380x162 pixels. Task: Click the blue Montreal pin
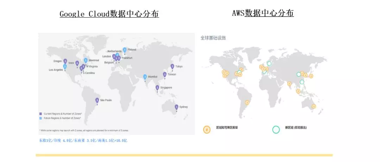(85, 60)
